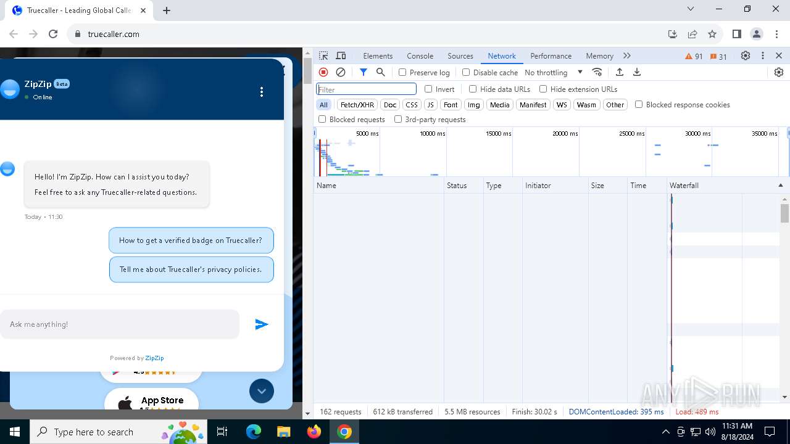Collapse chat with round chevron button
790x444 pixels.
pos(262,391)
